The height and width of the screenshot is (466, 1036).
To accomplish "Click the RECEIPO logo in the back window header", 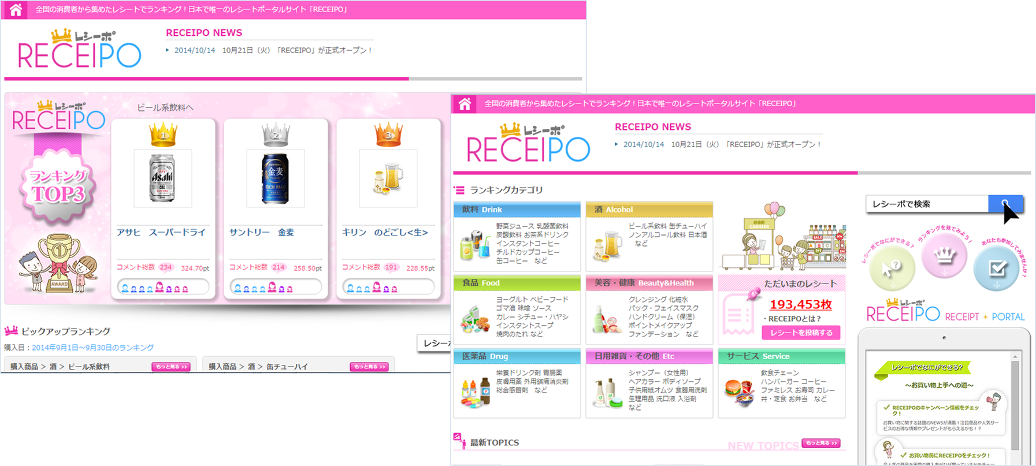I will 79,49.
